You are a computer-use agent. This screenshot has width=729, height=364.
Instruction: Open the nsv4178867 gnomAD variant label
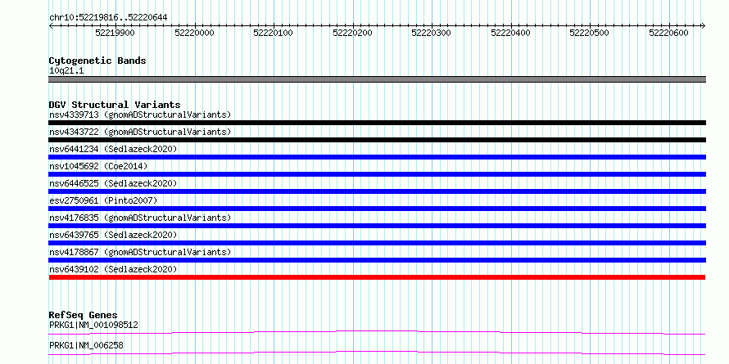pos(140,252)
